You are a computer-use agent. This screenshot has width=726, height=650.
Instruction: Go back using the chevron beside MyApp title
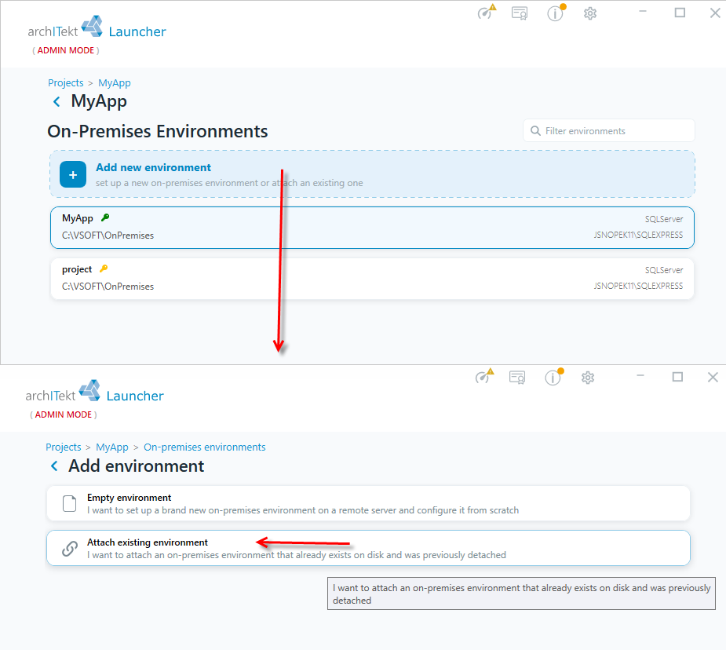tap(57, 101)
